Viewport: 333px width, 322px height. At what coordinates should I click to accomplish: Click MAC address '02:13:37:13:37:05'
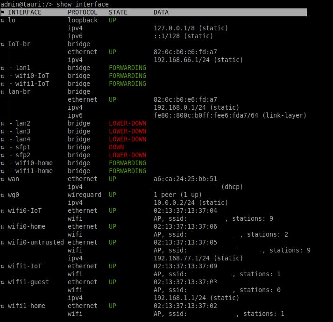click(185, 242)
